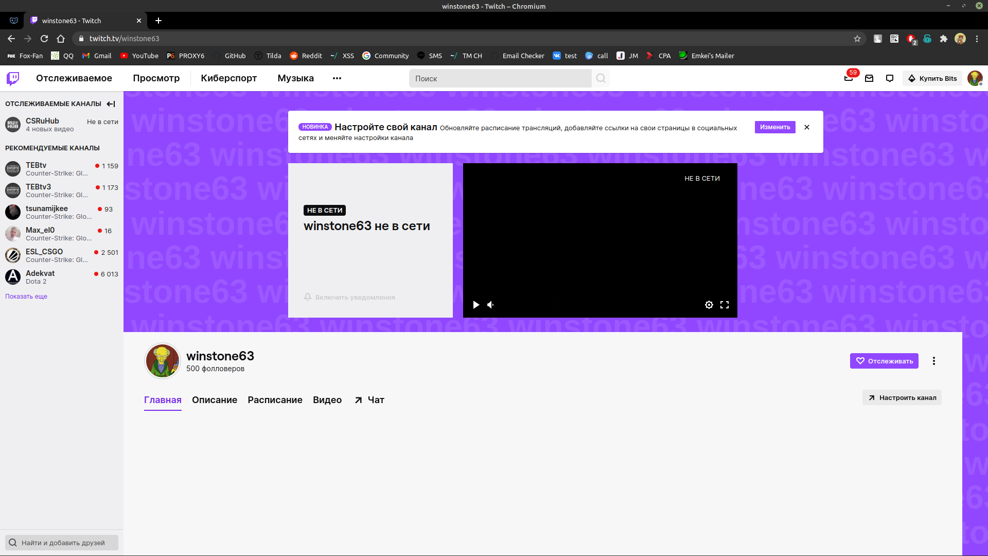This screenshot has width=988, height=556.
Task: Open channel three-dots options menu
Action: [x=934, y=361]
